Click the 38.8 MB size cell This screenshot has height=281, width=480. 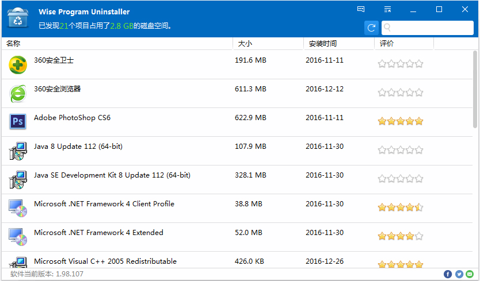coord(249,204)
